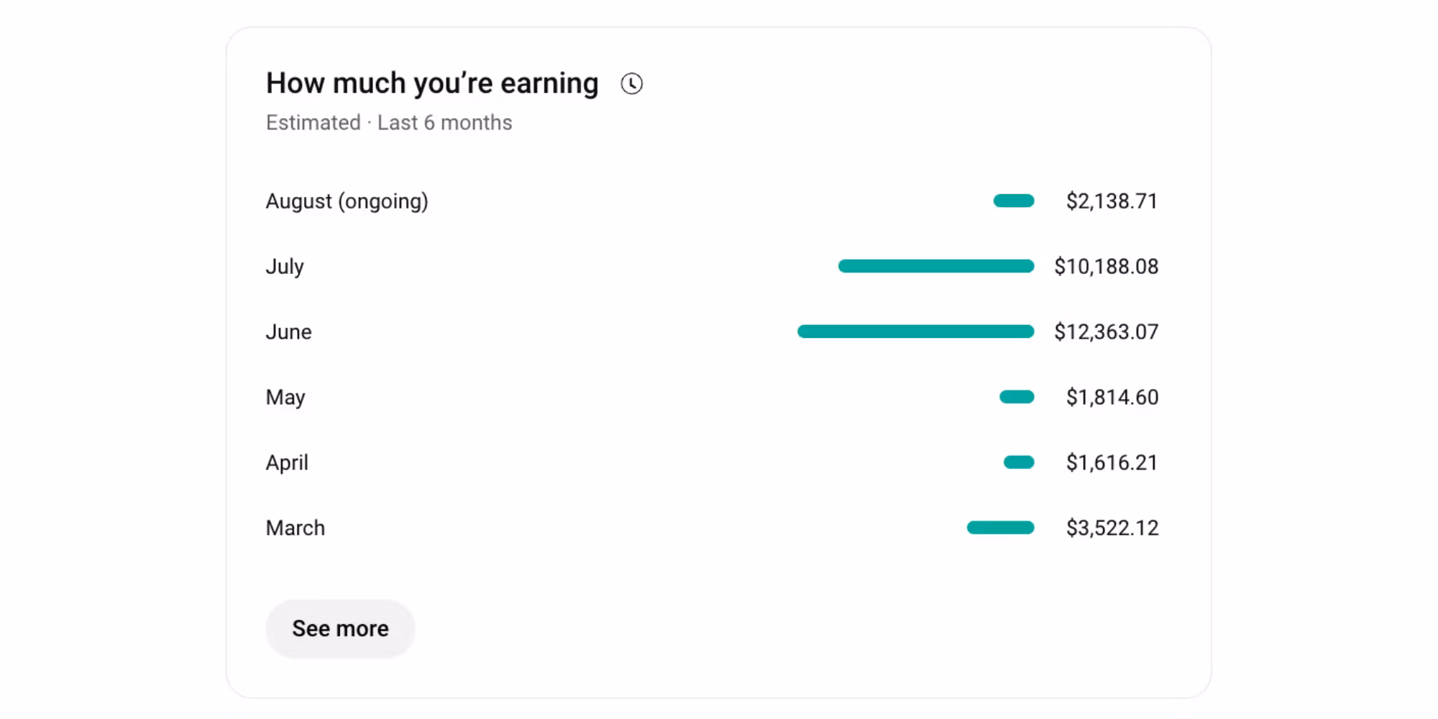Click the $12,363.07 June amount
The image size is (1438, 719).
coord(1106,332)
